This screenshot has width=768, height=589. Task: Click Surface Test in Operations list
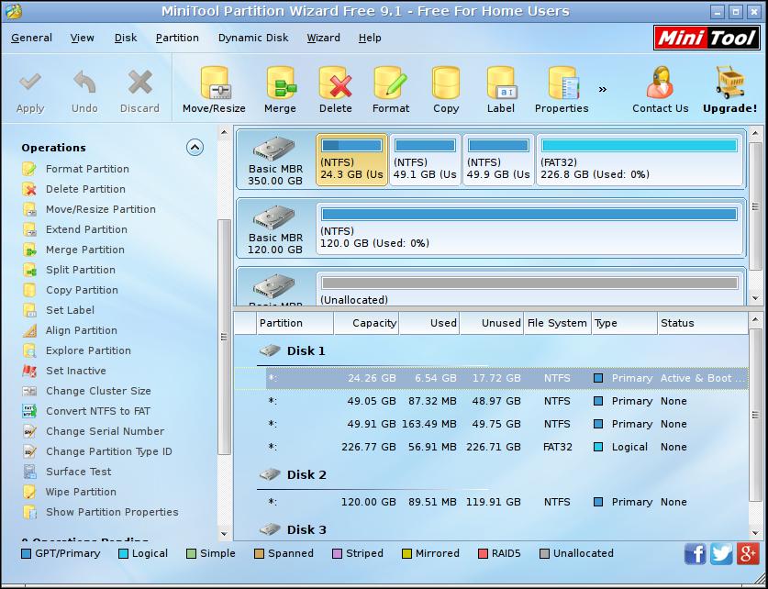coord(79,472)
